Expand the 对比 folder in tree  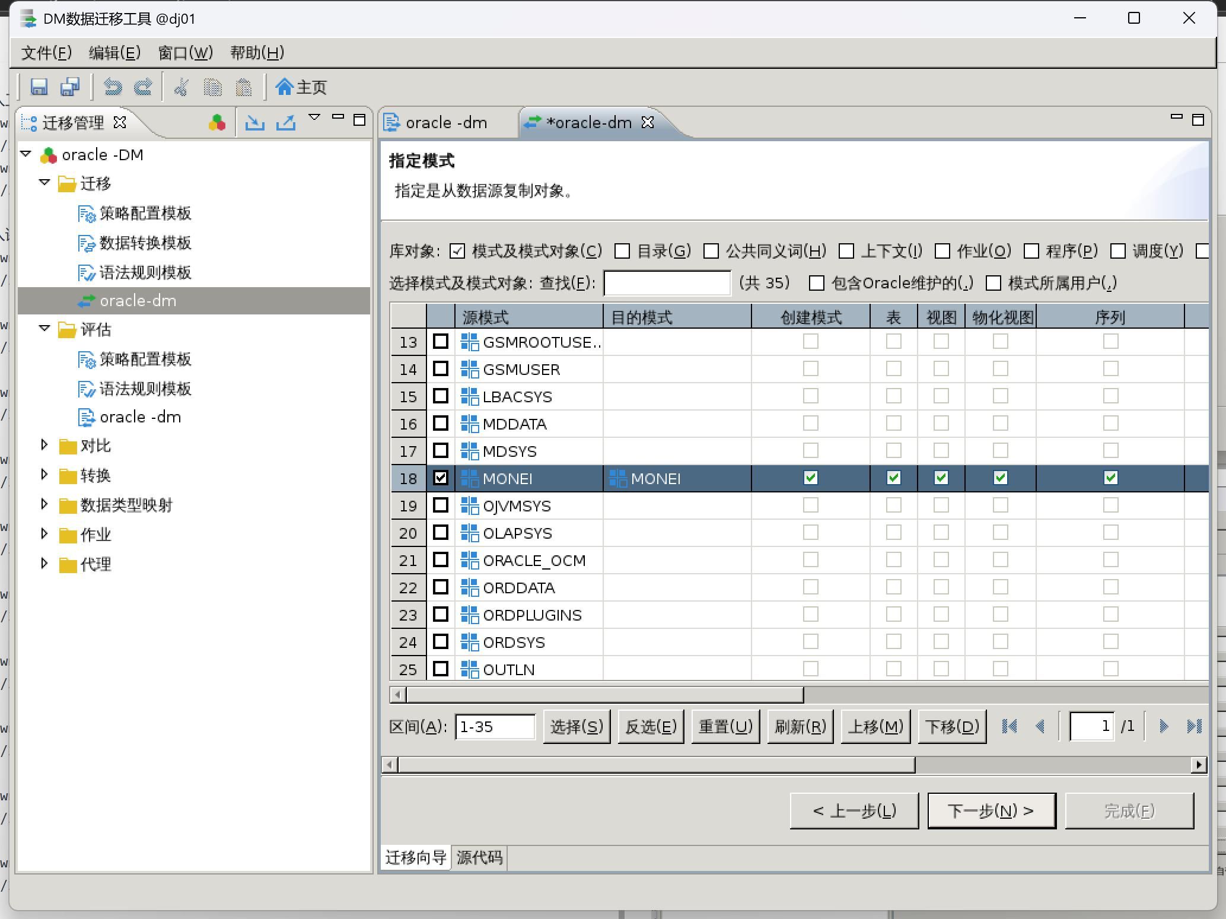(44, 445)
